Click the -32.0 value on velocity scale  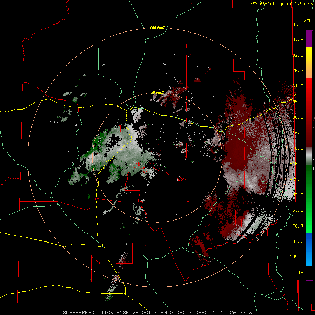(x=296, y=180)
